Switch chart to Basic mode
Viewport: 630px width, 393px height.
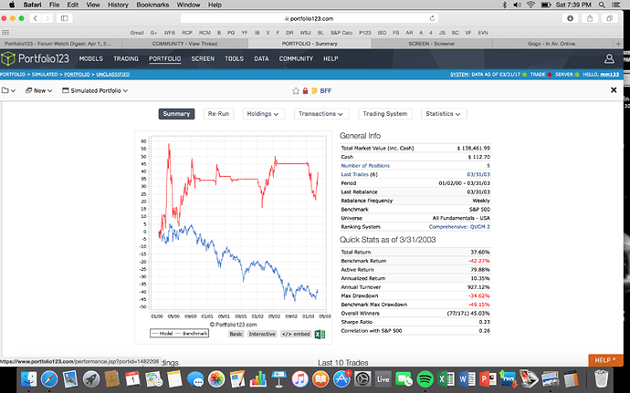(x=236, y=335)
